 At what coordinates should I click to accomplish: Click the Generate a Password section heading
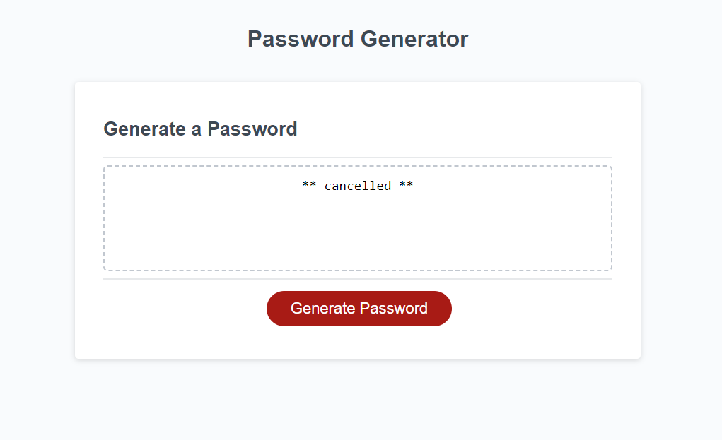point(200,129)
